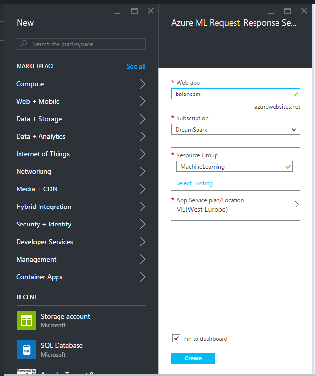The width and height of the screenshot is (315, 376).
Task: Click the ML(West Europe) plan value
Action: [202, 209]
